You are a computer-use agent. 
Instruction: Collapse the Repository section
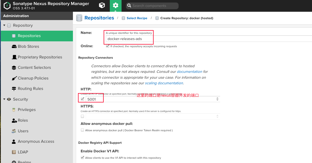coord(4,25)
